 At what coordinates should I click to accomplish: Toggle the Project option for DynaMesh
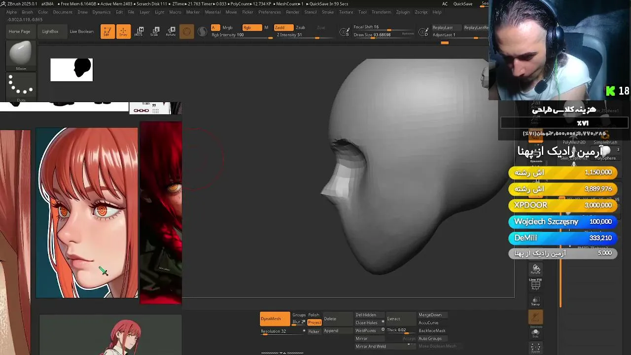315,322
